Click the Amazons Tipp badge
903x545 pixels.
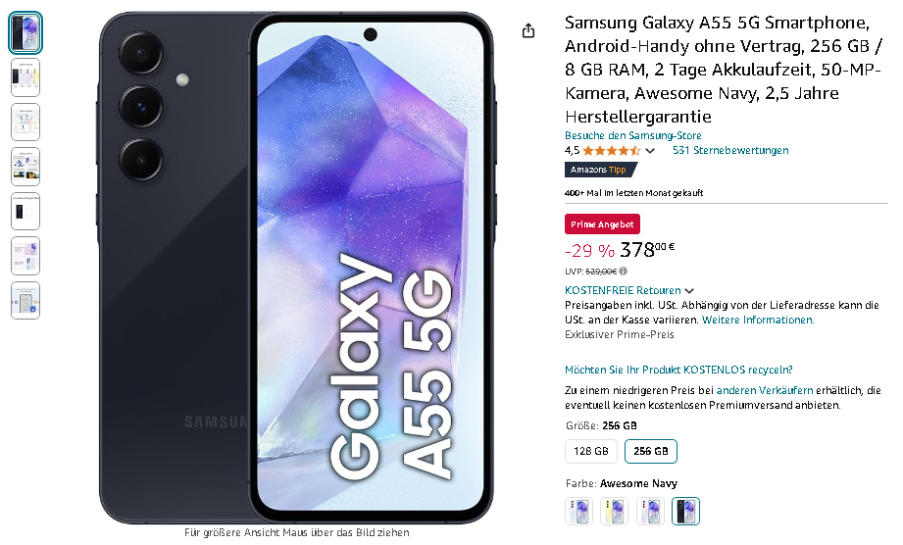click(x=601, y=170)
